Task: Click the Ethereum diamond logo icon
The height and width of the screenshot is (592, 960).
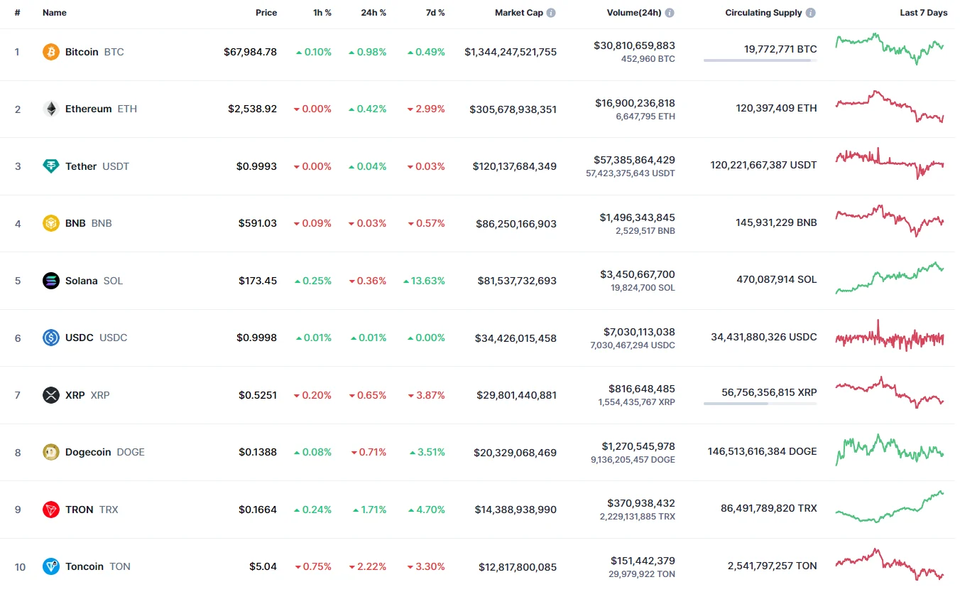Action: [x=51, y=109]
